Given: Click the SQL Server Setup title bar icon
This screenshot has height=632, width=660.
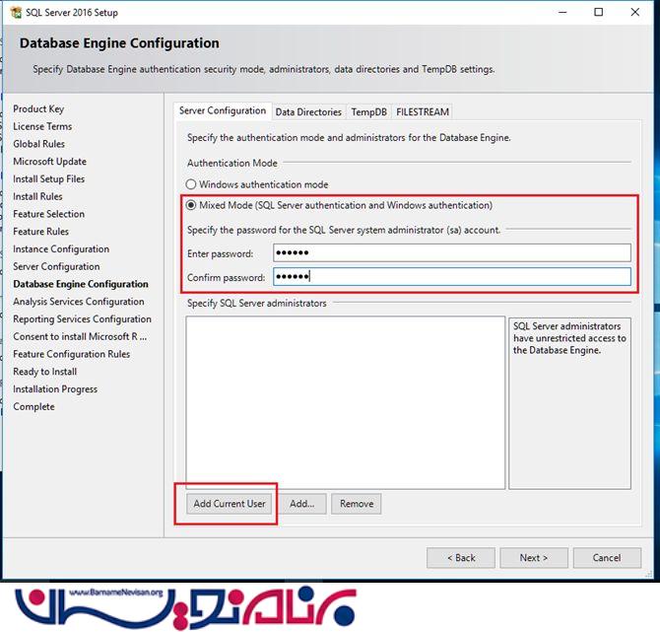Looking at the screenshot, I should click(12, 13).
